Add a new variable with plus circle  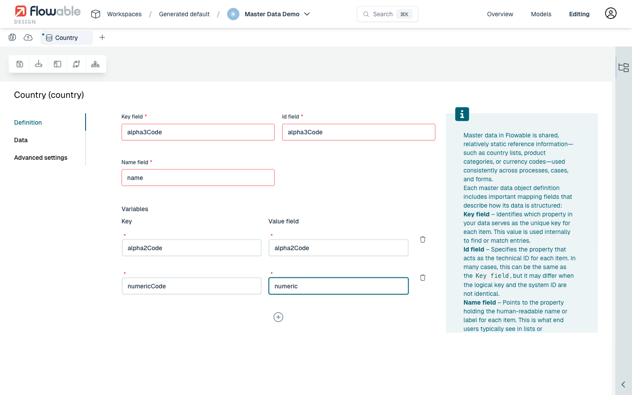pos(278,317)
